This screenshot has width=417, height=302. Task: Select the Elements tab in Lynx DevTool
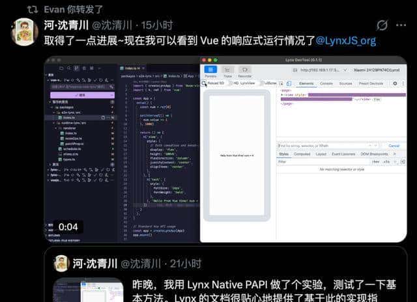(x=306, y=83)
